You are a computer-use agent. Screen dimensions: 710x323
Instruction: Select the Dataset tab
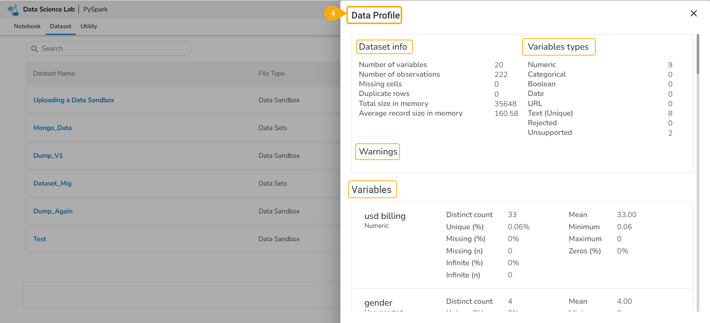pyautogui.click(x=60, y=26)
